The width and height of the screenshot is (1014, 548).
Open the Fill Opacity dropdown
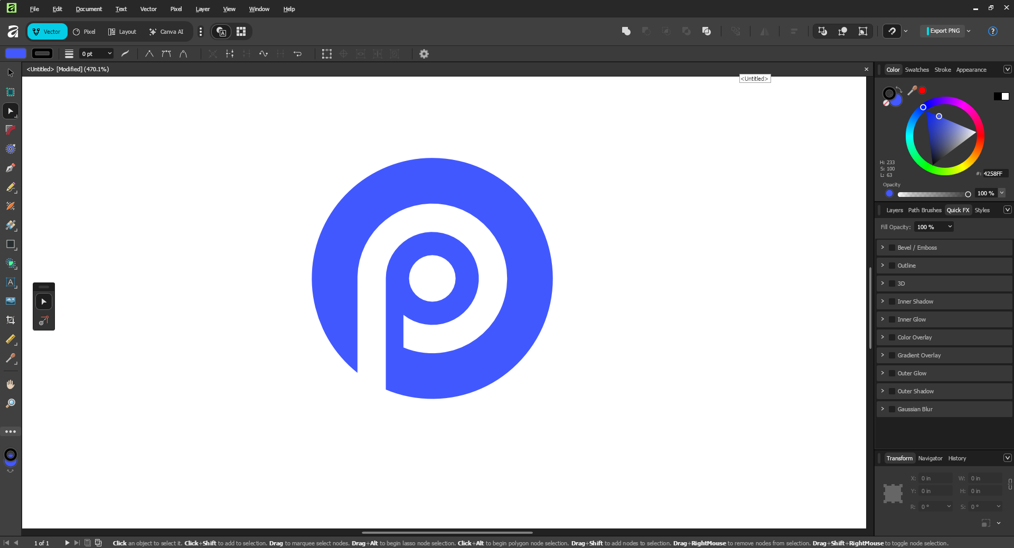[x=950, y=227]
